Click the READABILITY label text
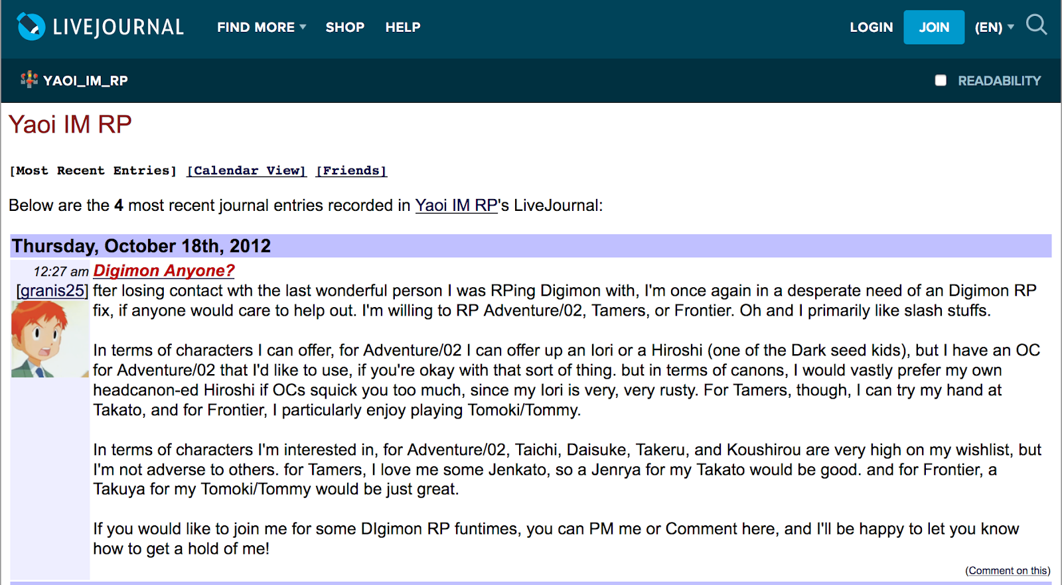The height and width of the screenshot is (585, 1062). (x=1000, y=80)
